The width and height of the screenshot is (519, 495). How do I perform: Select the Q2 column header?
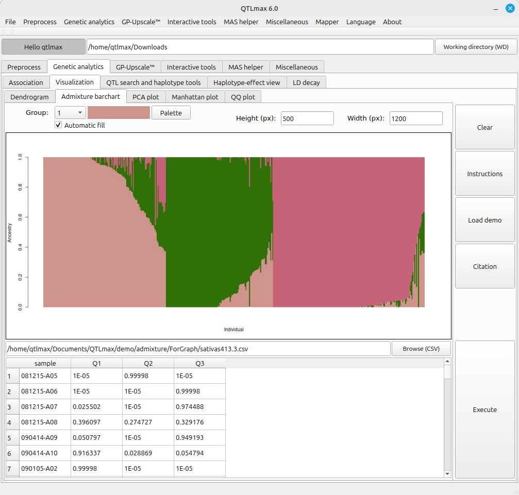tap(148, 364)
